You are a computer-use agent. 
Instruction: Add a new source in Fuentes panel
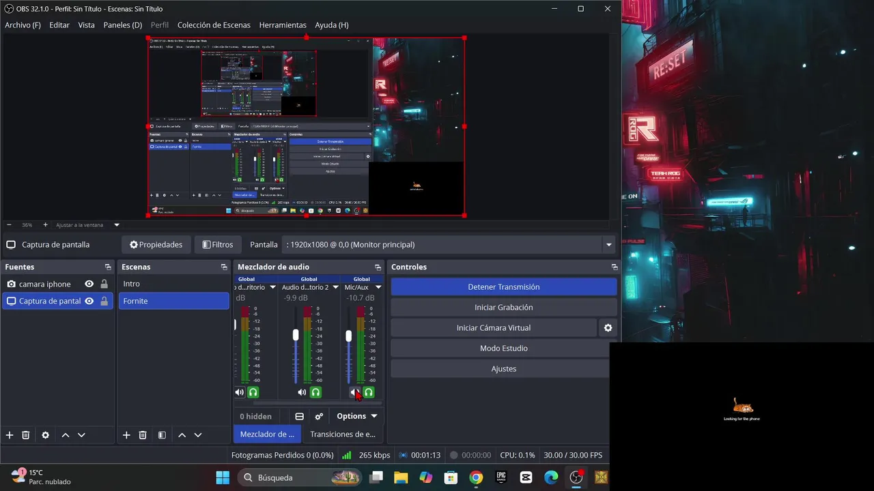click(x=10, y=435)
